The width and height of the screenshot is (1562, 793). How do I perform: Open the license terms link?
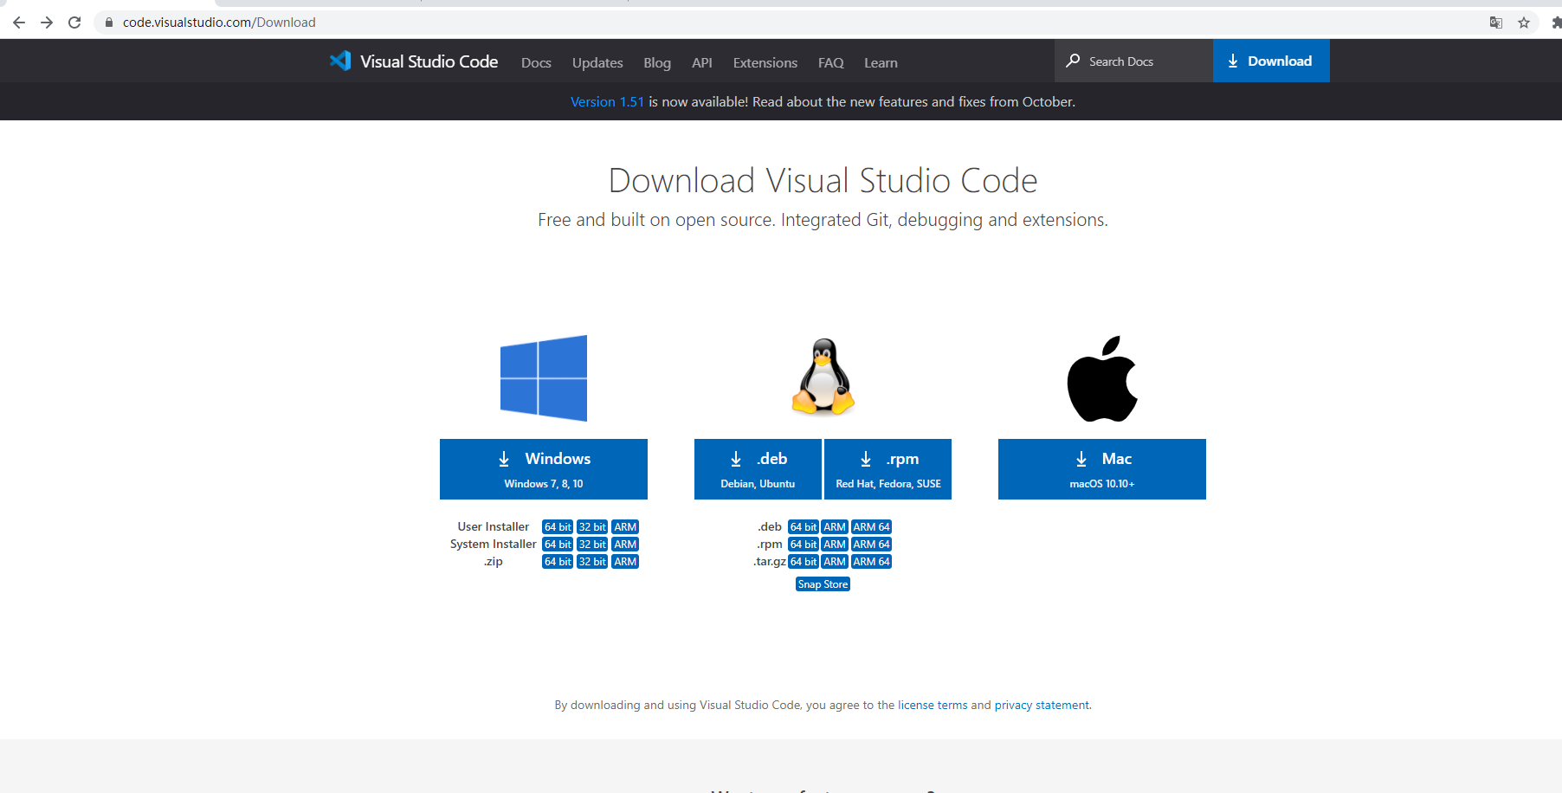[933, 706]
